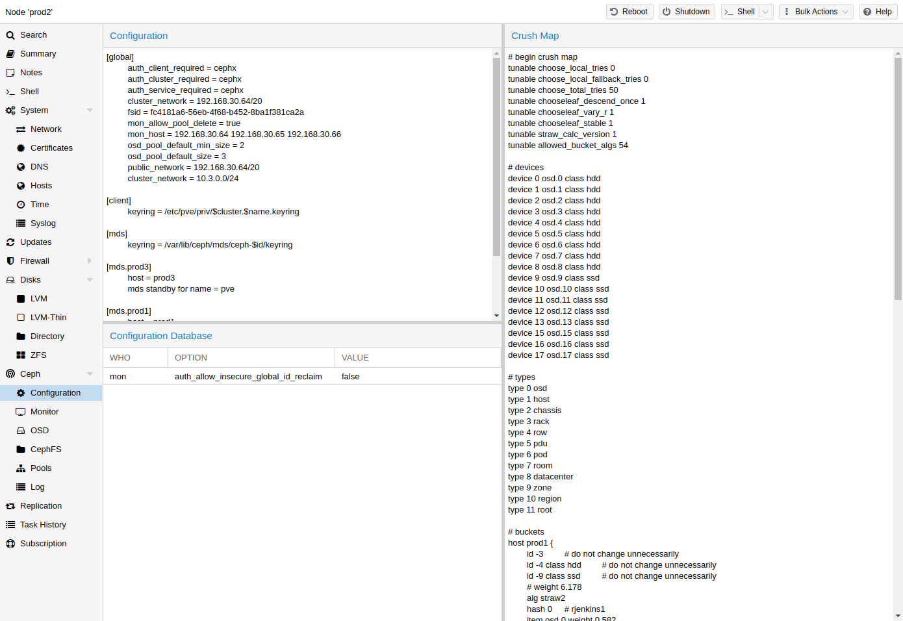Sort by the OPTION column header

(251, 358)
